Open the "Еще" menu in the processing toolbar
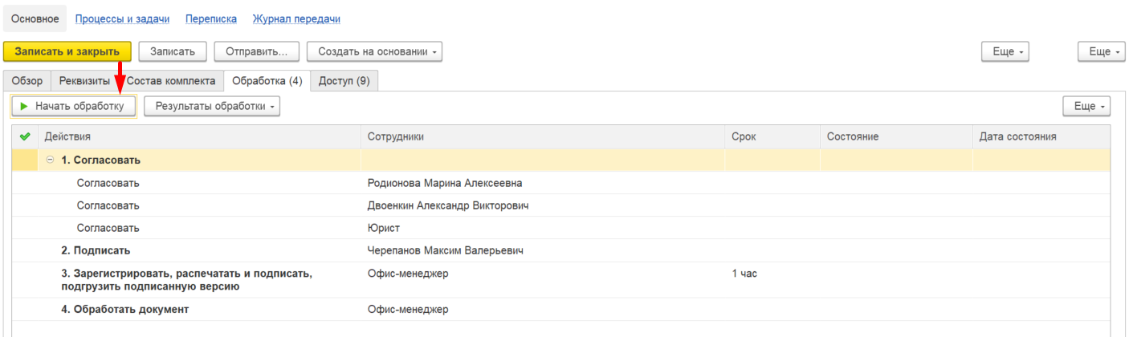Screen dimensions: 1133x337 1086,106
